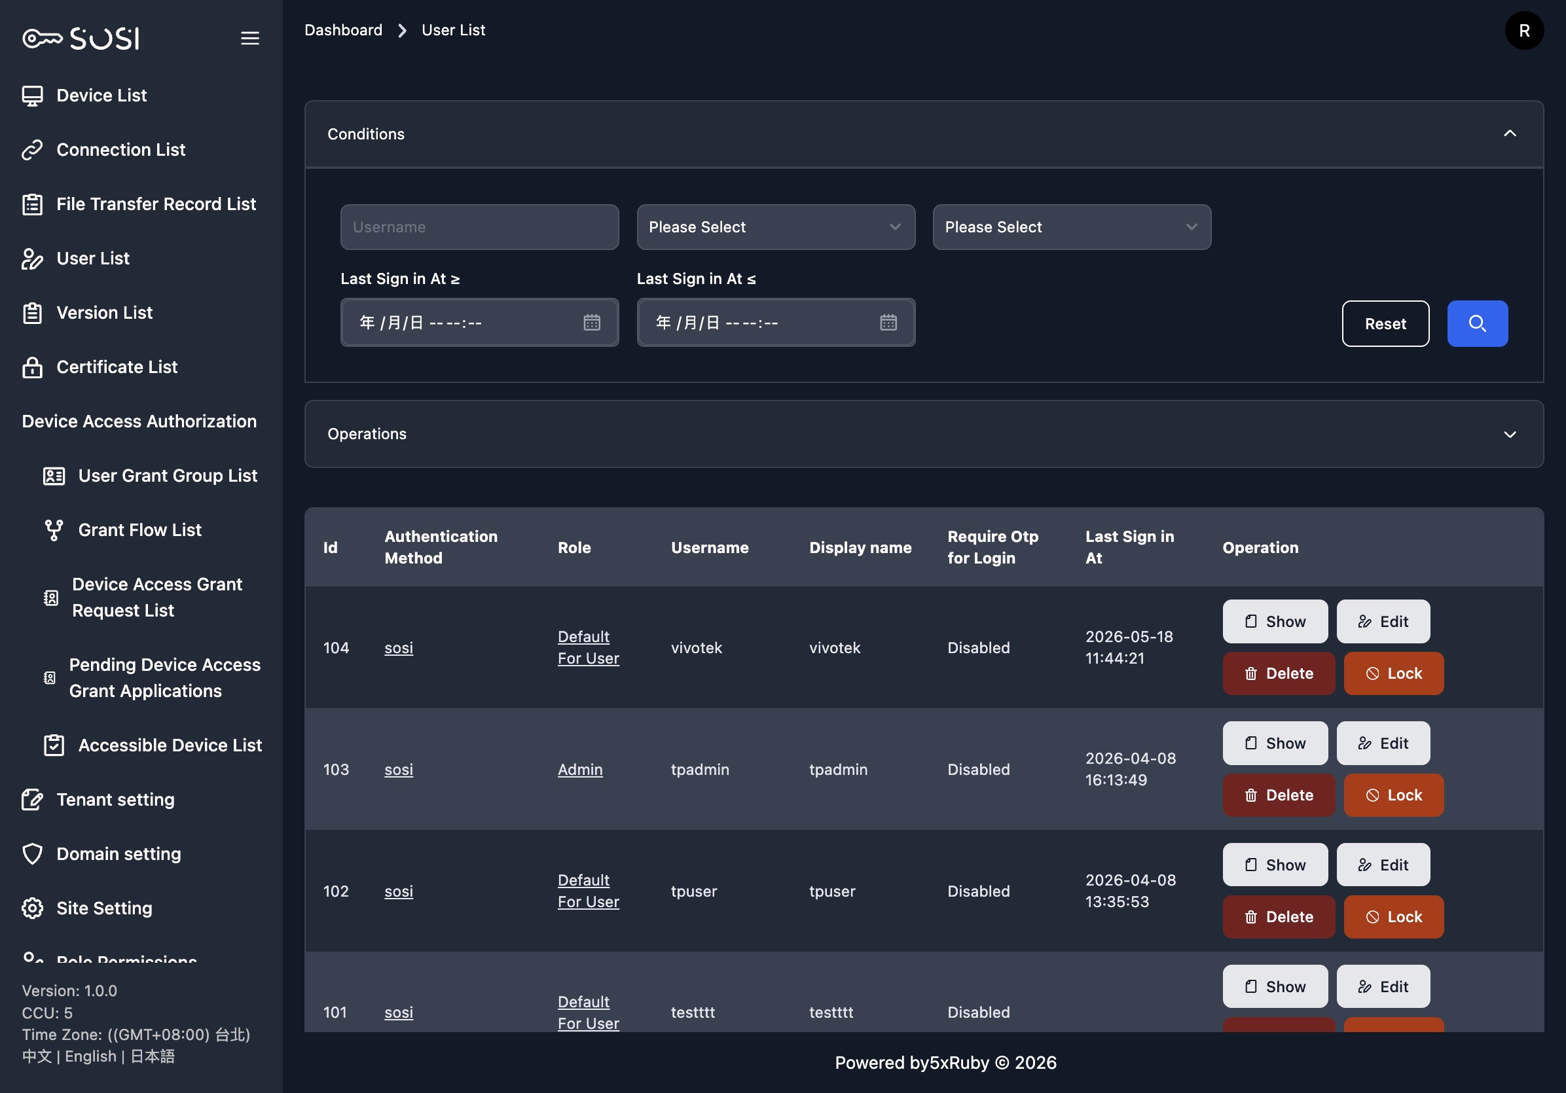The height and width of the screenshot is (1093, 1566).
Task: Click the Site Setting gear icon
Action: (x=32, y=908)
